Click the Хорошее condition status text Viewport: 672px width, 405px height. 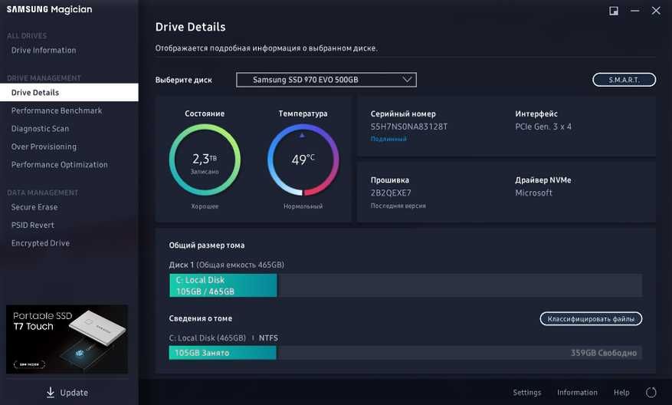tap(205, 206)
